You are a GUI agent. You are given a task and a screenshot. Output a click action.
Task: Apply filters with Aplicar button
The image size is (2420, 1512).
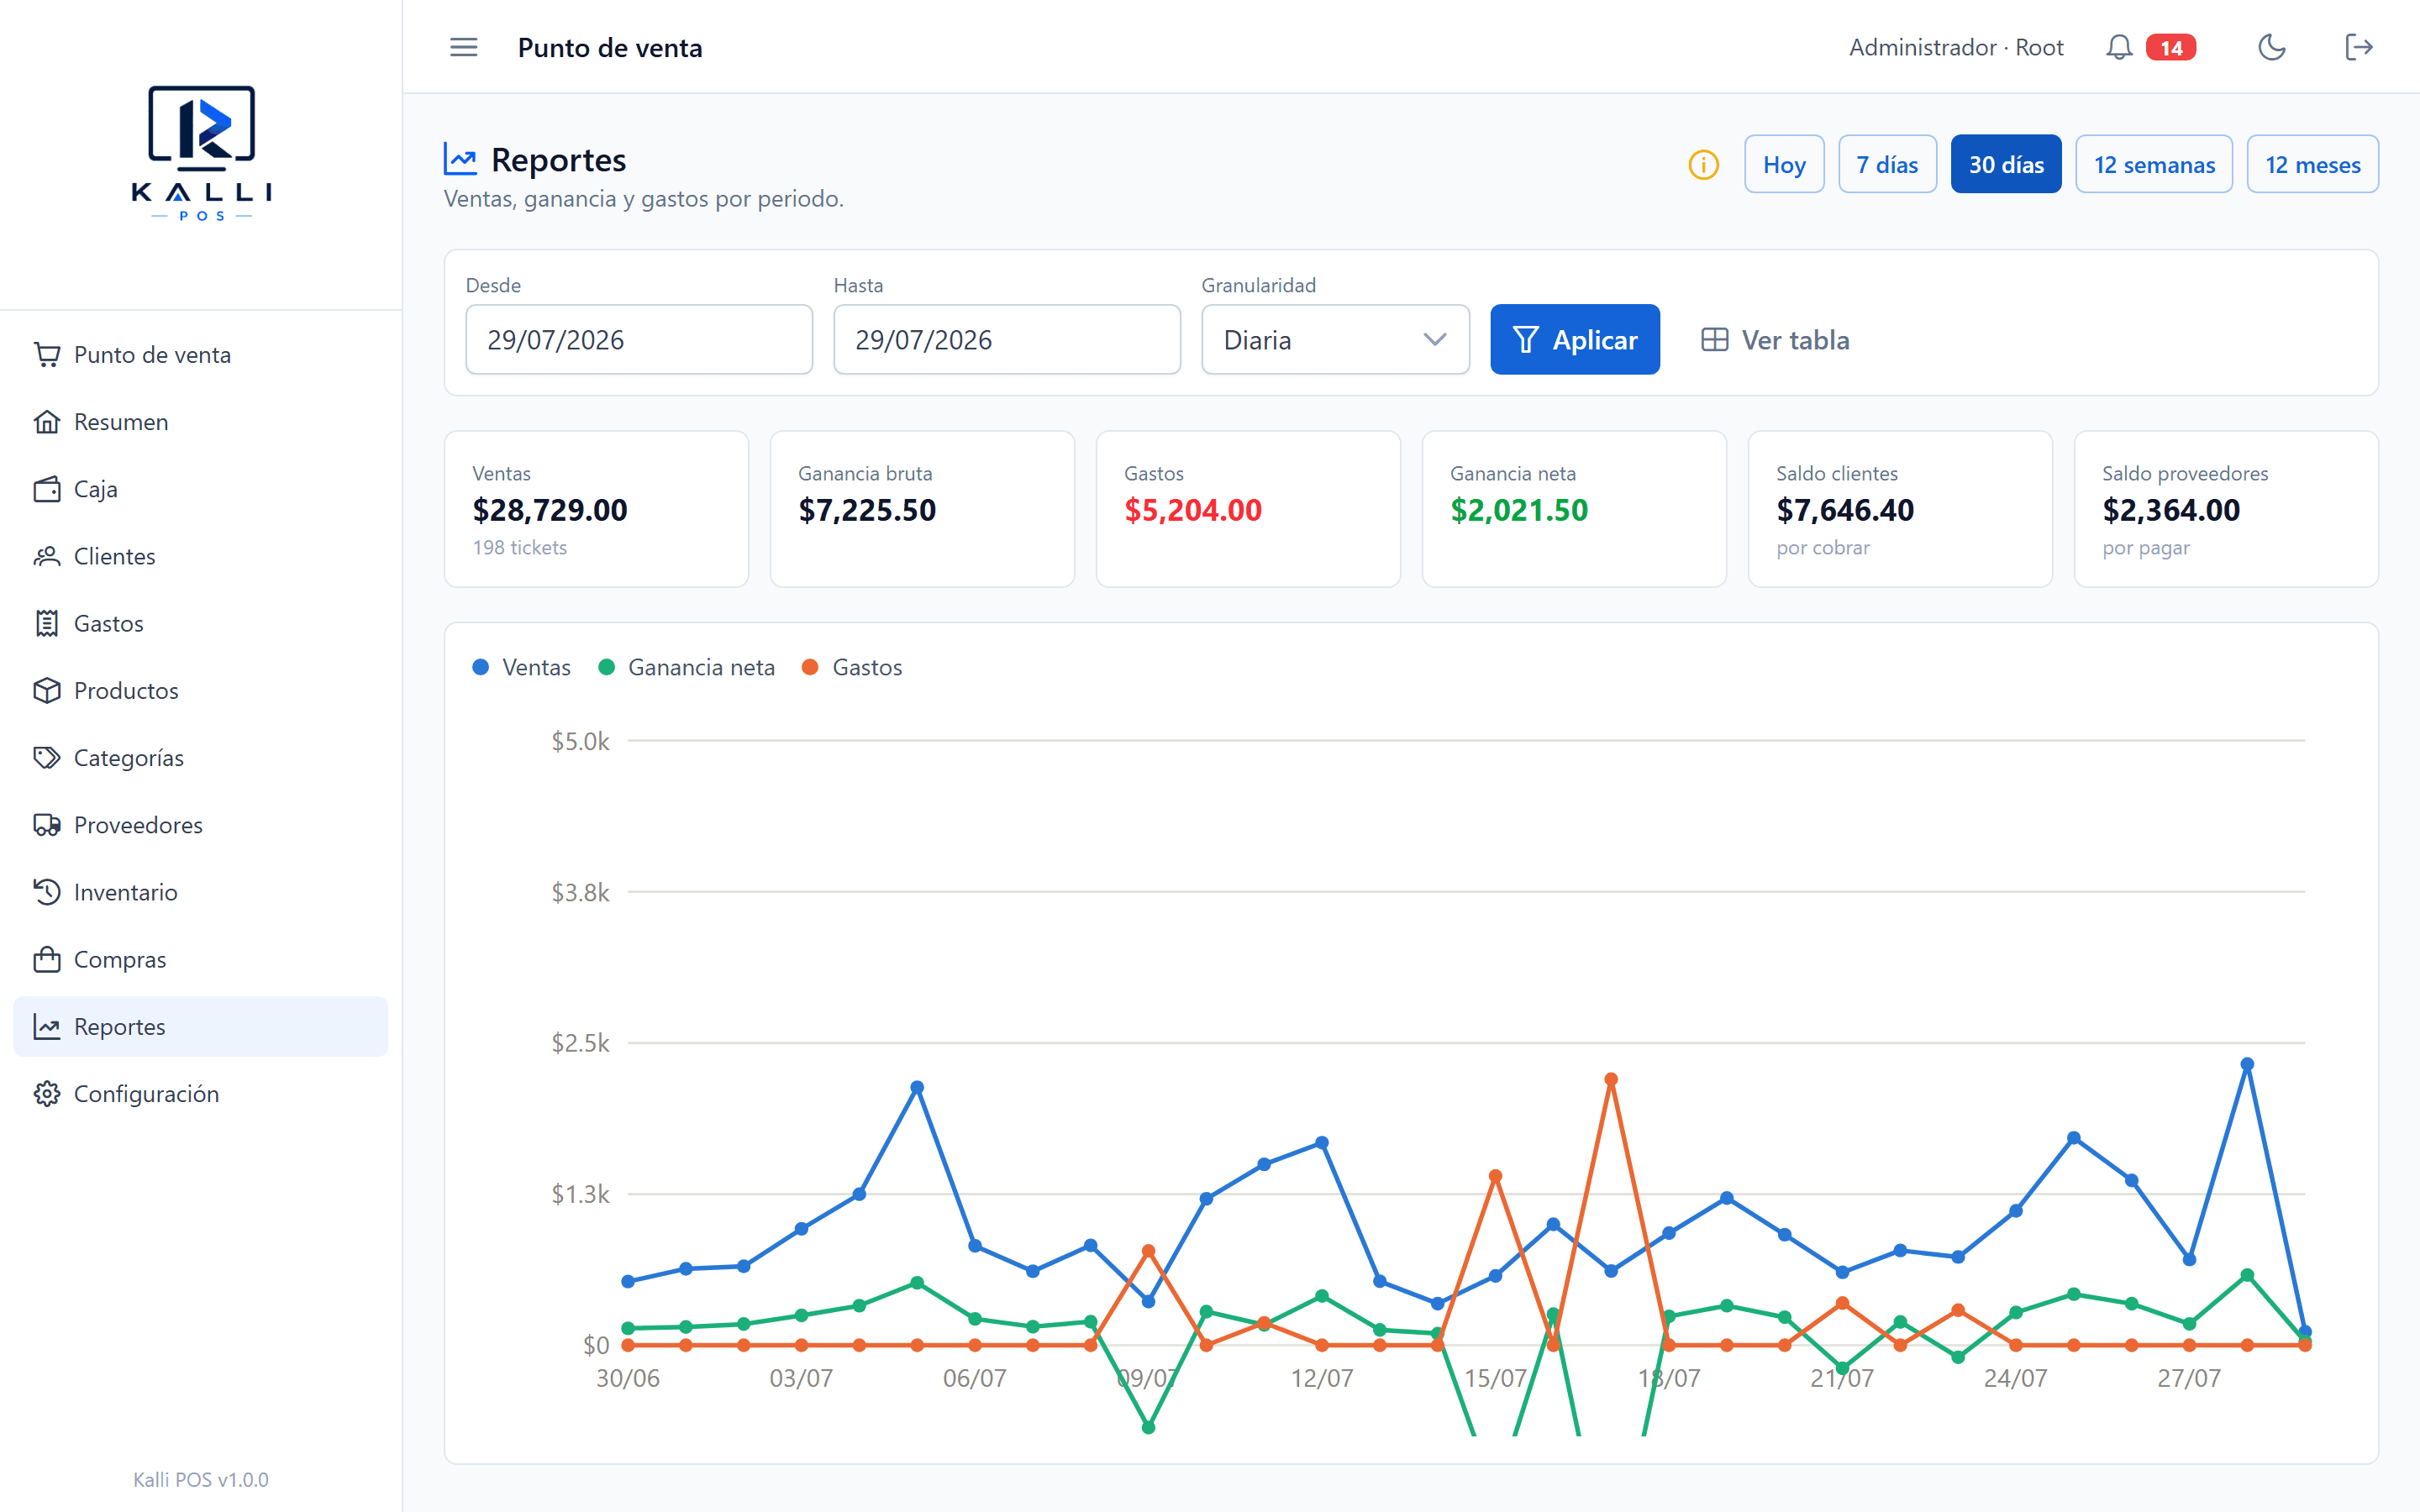pyautogui.click(x=1575, y=340)
